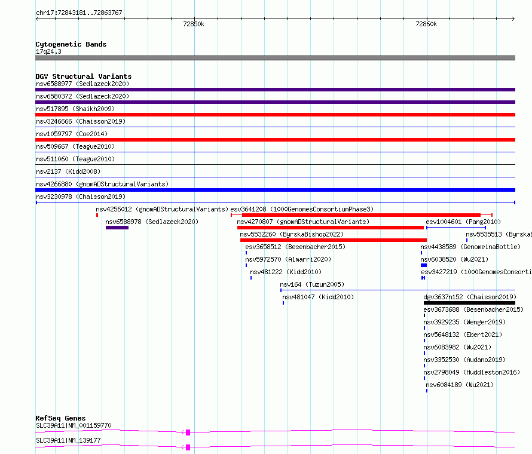Open esv3427219 (1000GenomesConsortium) label
The height and width of the screenshot is (454, 532).
pyautogui.click(x=476, y=272)
